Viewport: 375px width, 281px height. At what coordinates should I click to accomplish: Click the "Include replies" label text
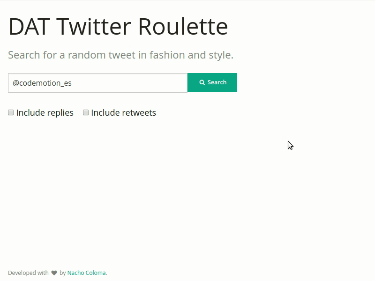point(45,112)
